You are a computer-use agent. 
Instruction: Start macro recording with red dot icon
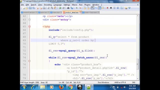[107, 8]
